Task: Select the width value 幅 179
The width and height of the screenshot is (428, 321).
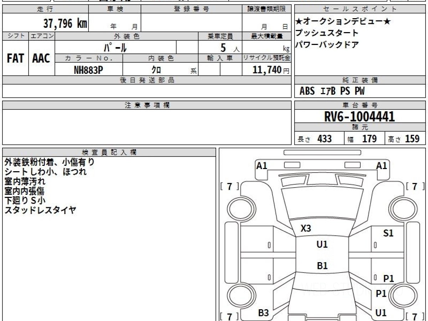Action: pos(362,139)
